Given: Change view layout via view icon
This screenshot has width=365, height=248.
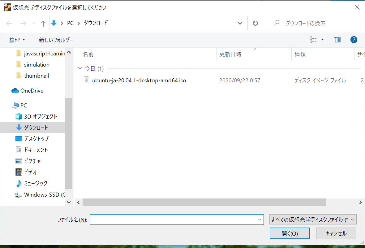Looking at the screenshot, I should coord(313,40).
